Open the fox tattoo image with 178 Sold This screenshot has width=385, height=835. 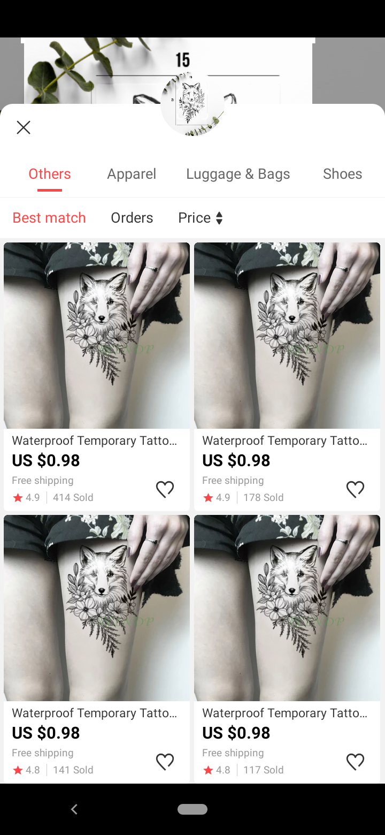(287, 336)
